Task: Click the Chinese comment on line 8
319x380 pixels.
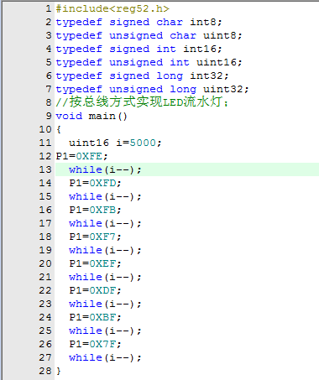Action: coord(142,102)
